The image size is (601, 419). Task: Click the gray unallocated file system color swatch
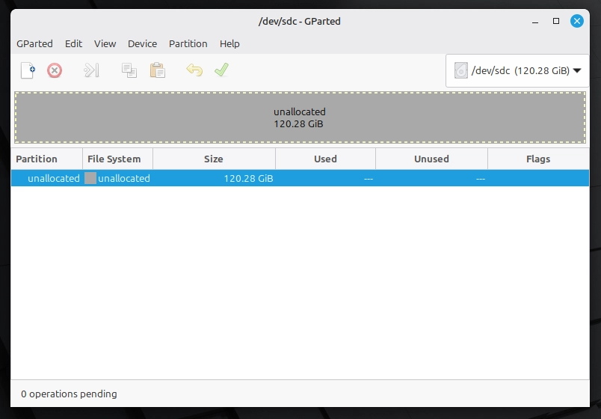90,178
